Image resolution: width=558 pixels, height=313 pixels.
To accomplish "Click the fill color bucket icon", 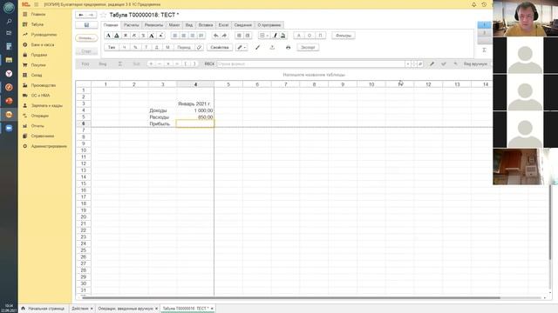I will coord(283,36).
